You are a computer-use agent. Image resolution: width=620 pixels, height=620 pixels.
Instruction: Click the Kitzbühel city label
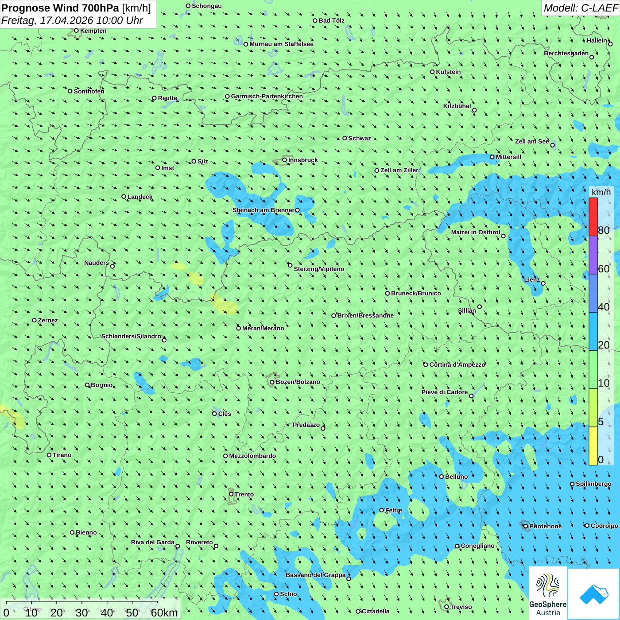[x=457, y=106]
